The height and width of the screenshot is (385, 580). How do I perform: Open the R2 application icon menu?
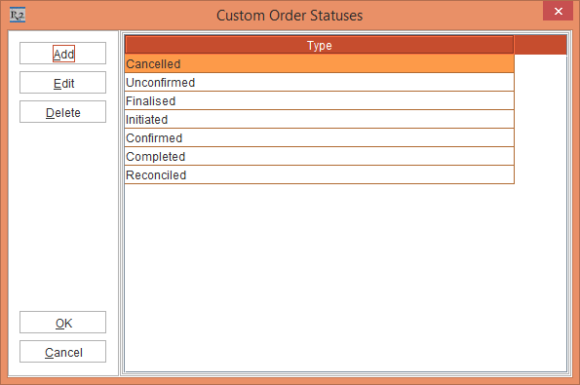pos(18,16)
